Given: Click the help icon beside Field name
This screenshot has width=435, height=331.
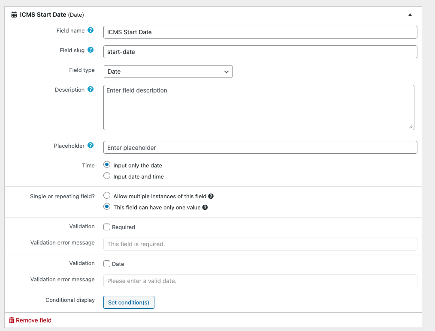Looking at the screenshot, I should point(91,30).
